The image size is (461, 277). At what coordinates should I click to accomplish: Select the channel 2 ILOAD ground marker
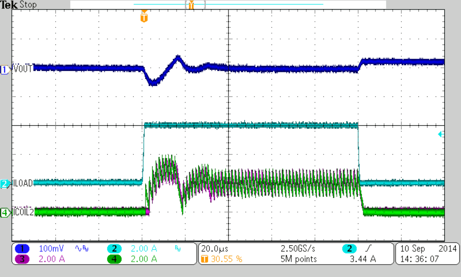(x=5, y=184)
